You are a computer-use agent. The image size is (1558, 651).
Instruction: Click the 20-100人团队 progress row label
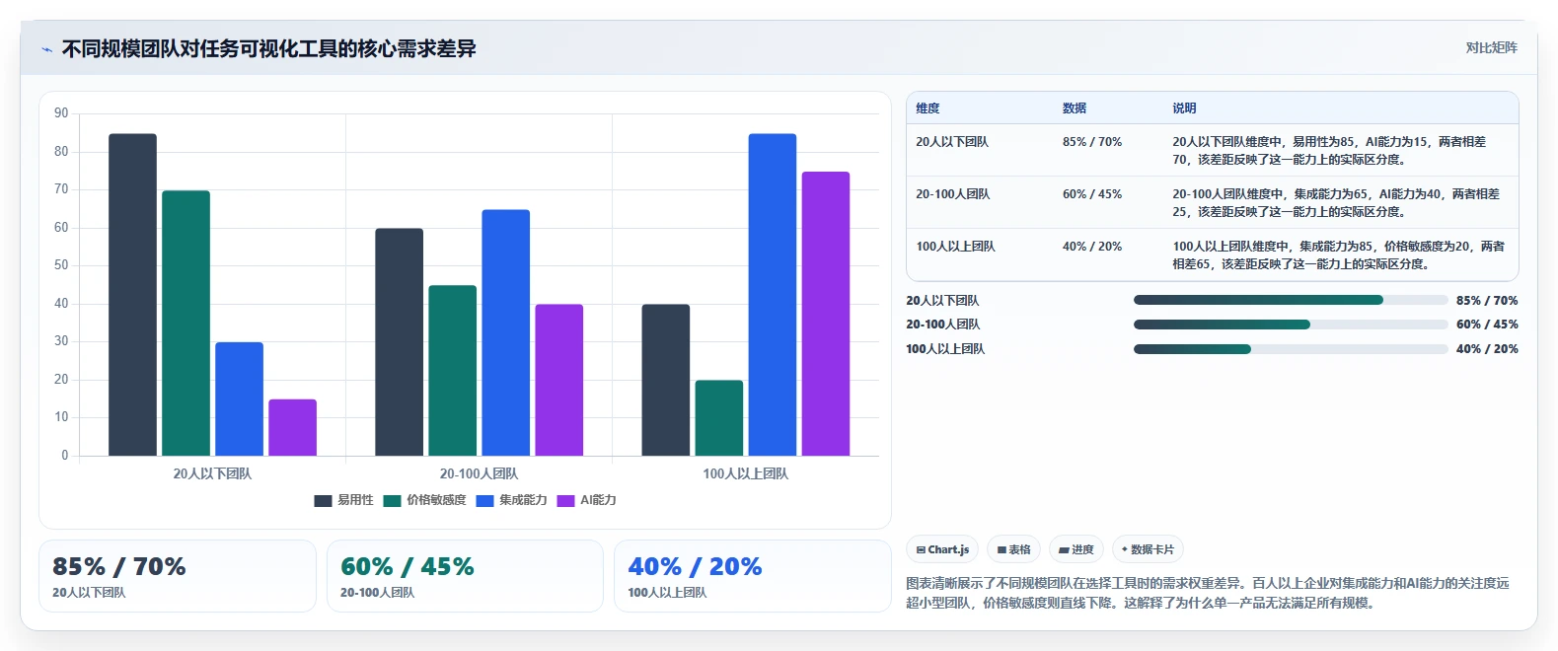943,325
